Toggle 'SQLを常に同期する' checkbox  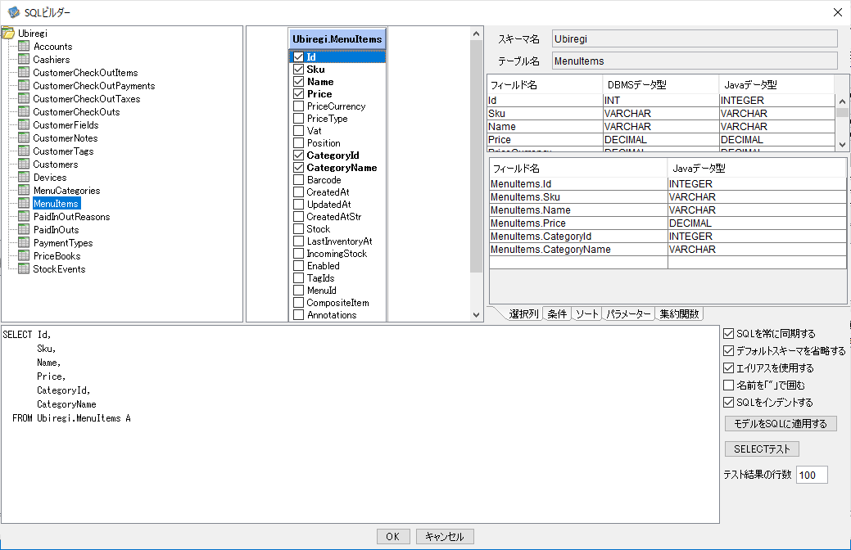(x=729, y=334)
